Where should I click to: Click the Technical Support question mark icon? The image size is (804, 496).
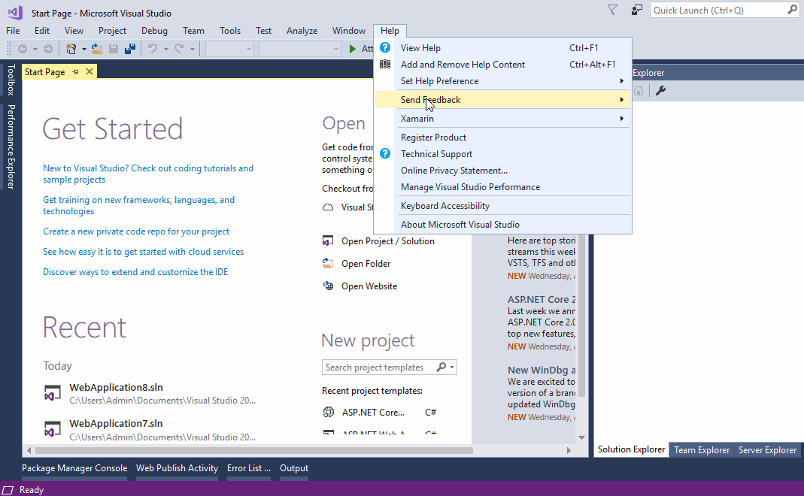tap(385, 154)
